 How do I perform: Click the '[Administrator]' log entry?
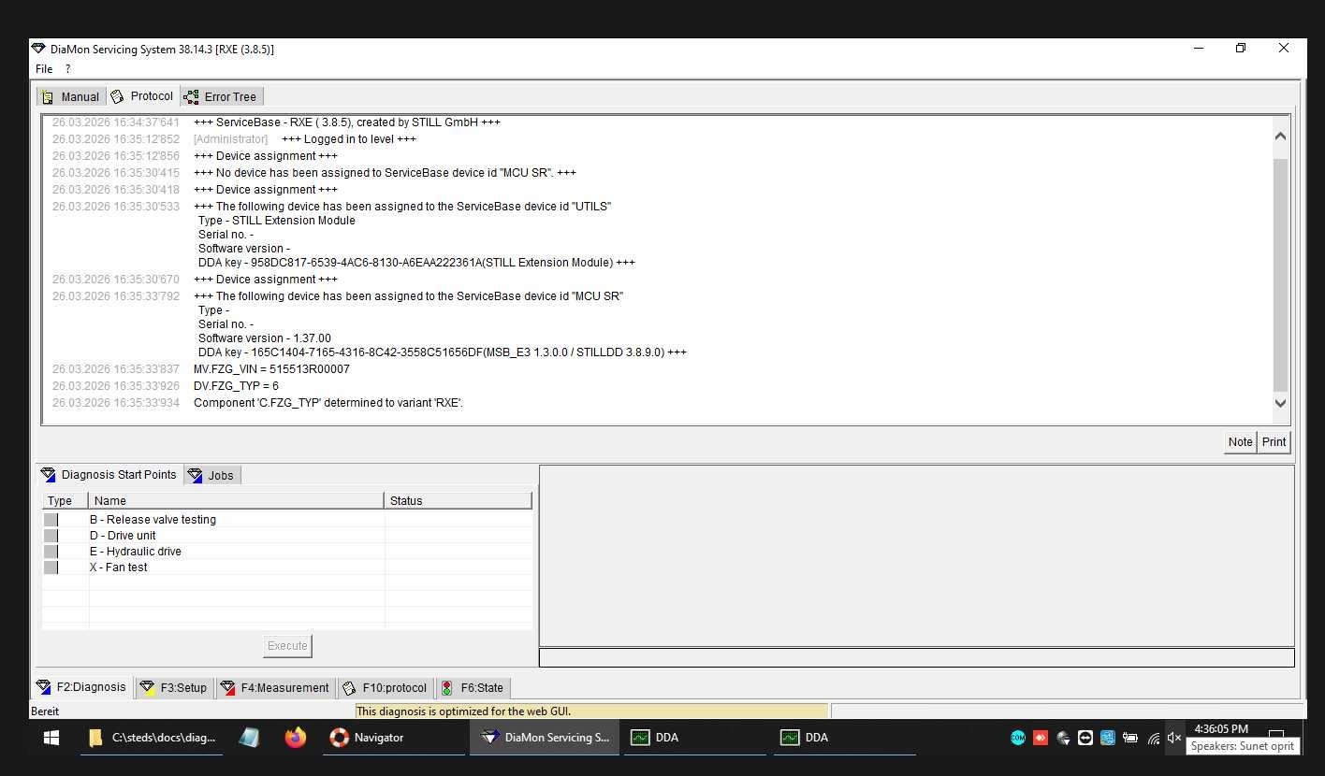coord(230,139)
